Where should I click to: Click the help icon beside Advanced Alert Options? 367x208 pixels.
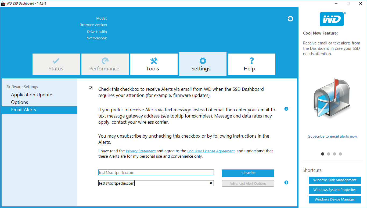click(x=286, y=183)
